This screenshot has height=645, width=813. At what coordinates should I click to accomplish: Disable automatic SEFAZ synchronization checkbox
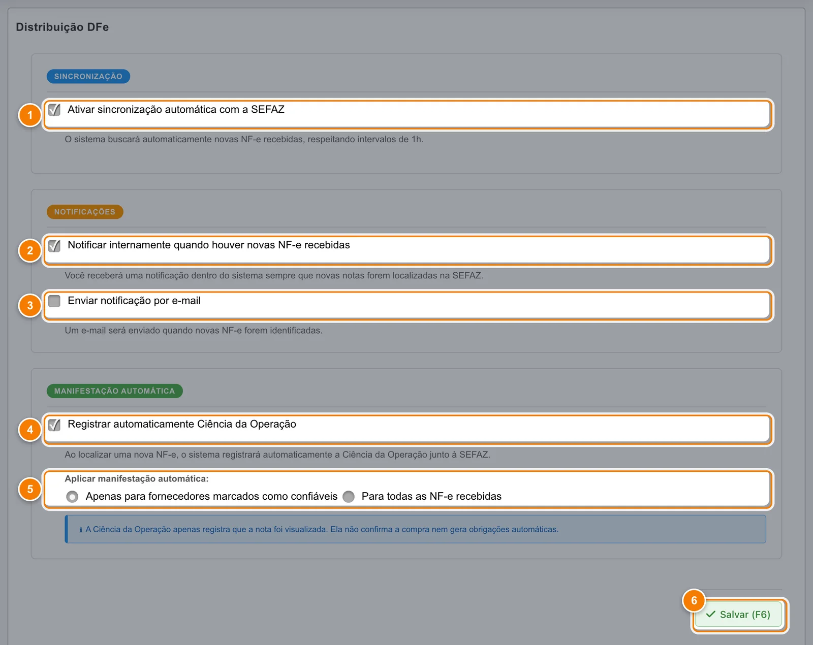(54, 110)
